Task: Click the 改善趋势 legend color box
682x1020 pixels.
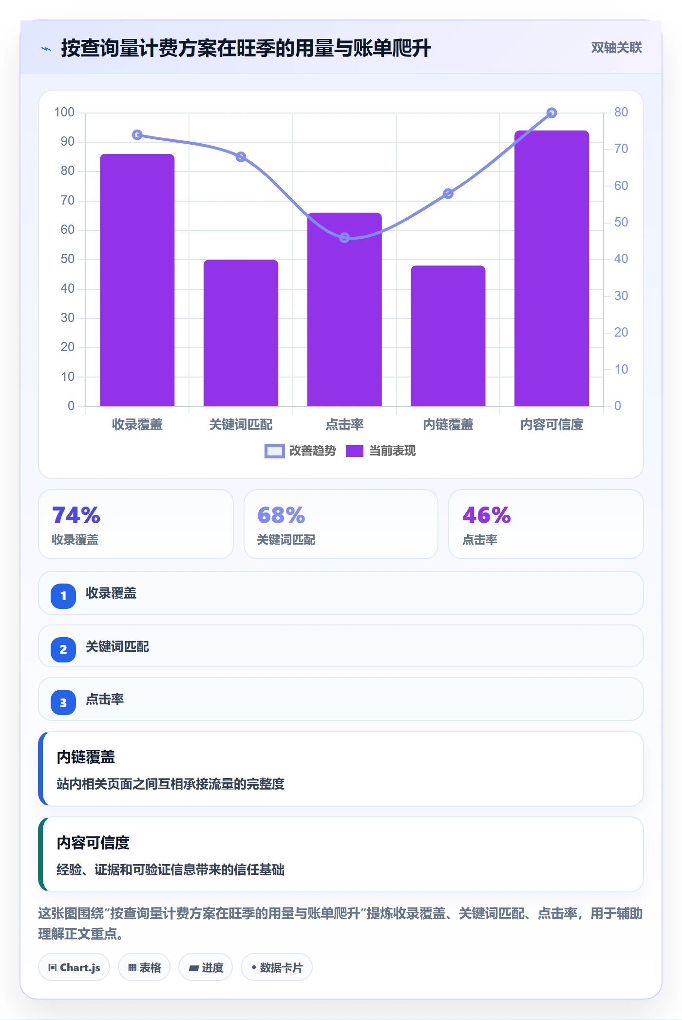Action: [x=274, y=451]
